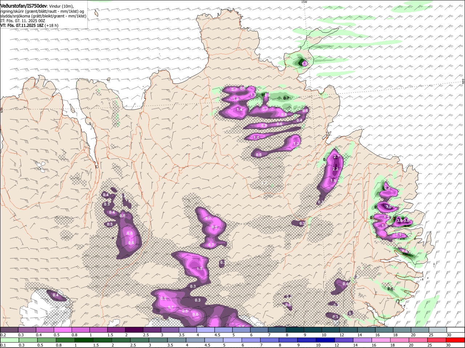Select mauve swatch between 0.2 and 0.3, upper legend
The image size is (465, 348).
coord(9,330)
